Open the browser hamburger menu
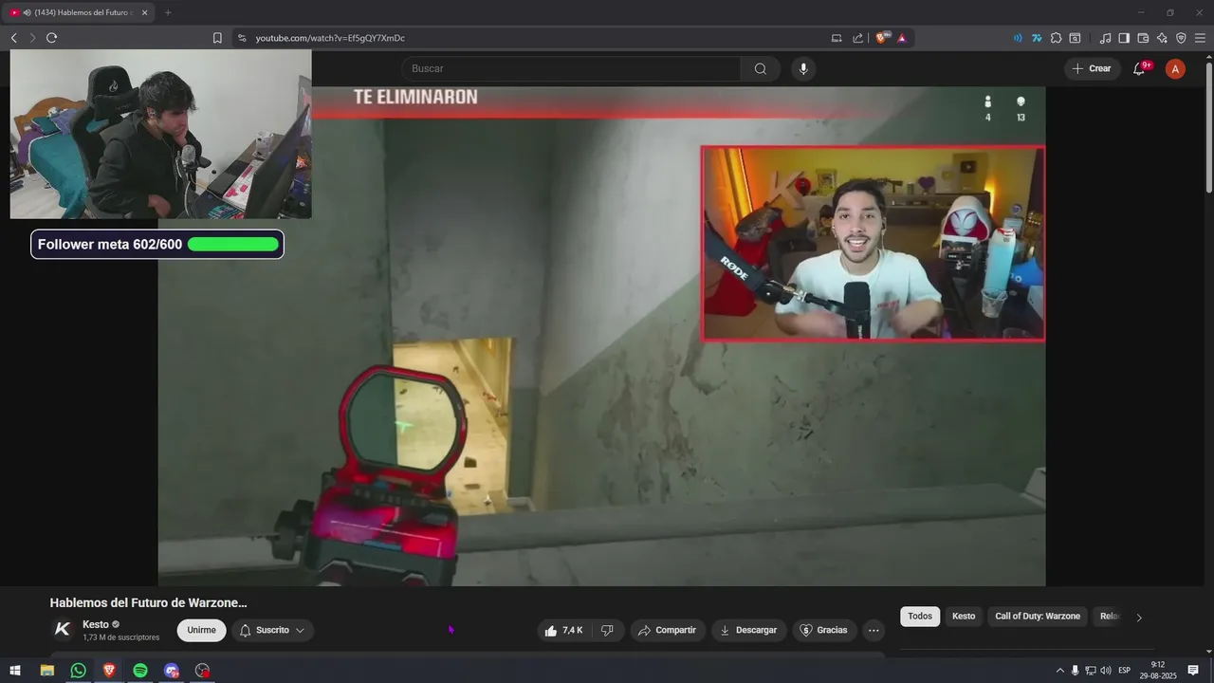Image resolution: width=1214 pixels, height=683 pixels. pyautogui.click(x=1200, y=38)
